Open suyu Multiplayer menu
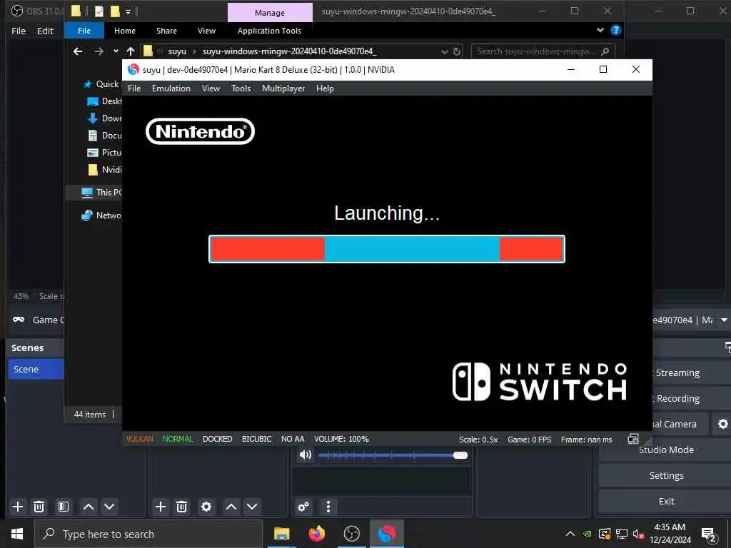The image size is (731, 548). coord(283,88)
